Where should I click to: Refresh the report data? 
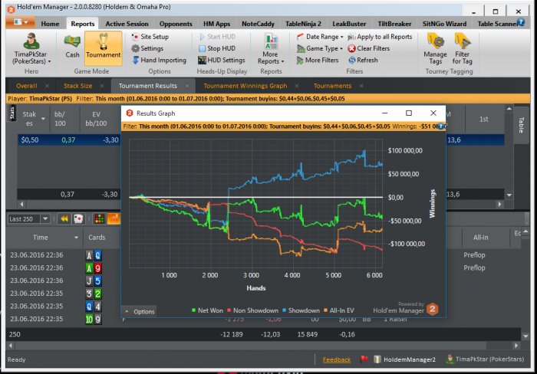pos(363,61)
